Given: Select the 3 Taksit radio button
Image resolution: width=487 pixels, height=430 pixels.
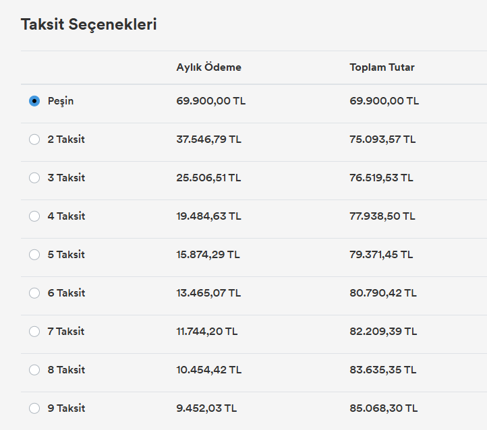Looking at the screenshot, I should point(34,178).
